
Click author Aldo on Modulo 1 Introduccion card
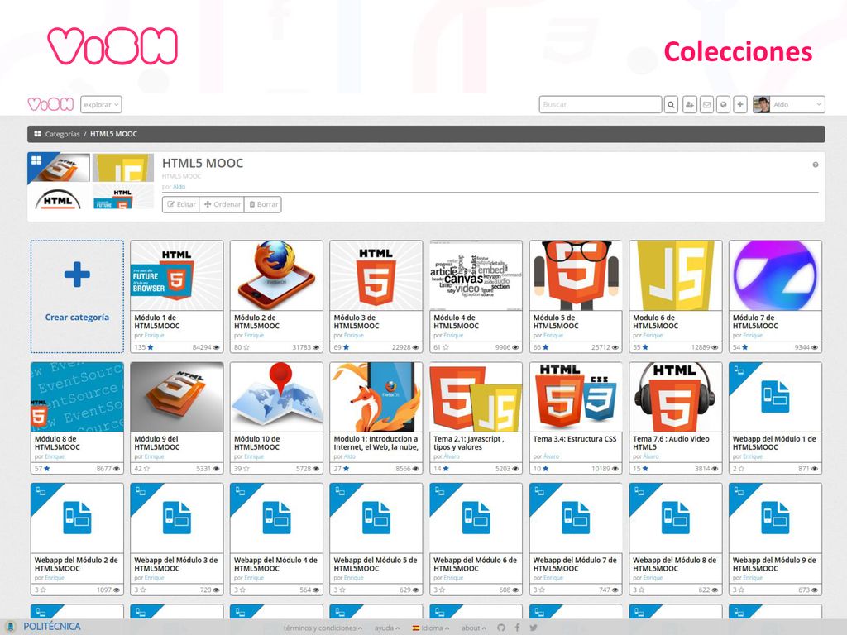350,456
